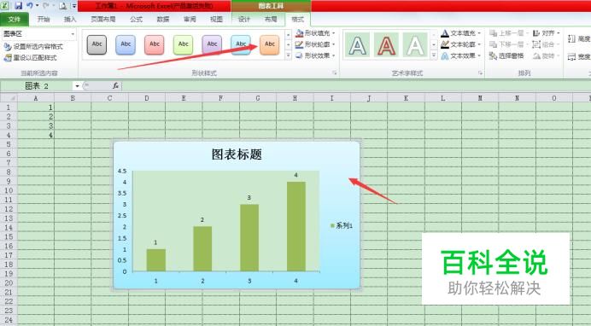Click the 宽度 (Width) size icon

(x=571, y=57)
